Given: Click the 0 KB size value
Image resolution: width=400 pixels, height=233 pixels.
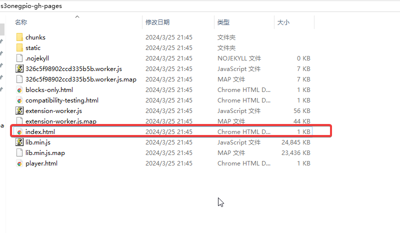Looking at the screenshot, I should [x=303, y=58].
